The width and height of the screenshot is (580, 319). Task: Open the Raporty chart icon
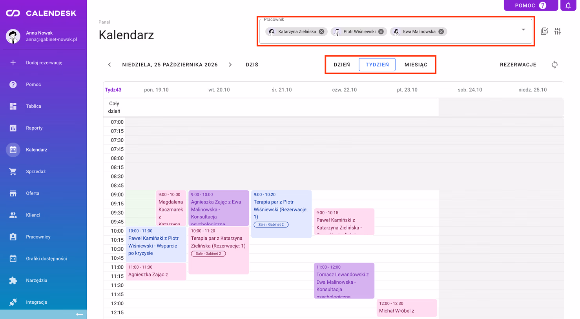(x=13, y=128)
